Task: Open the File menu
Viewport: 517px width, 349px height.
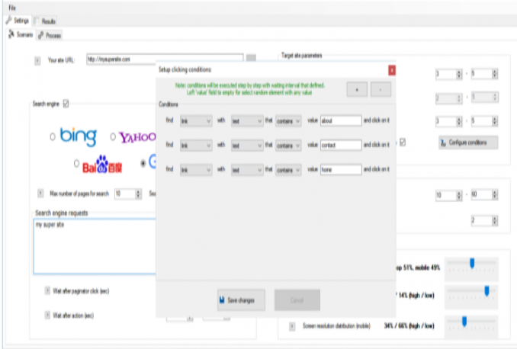Action: [x=12, y=6]
